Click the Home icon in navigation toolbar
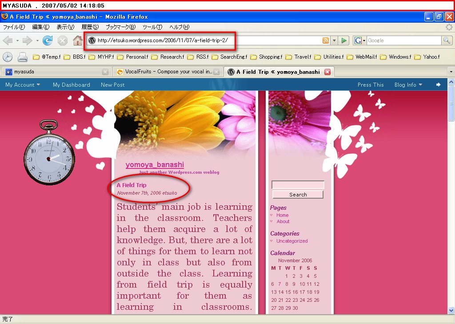 point(78,40)
